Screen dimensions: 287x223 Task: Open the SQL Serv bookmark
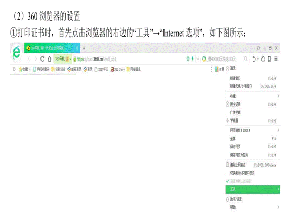coord(117,69)
